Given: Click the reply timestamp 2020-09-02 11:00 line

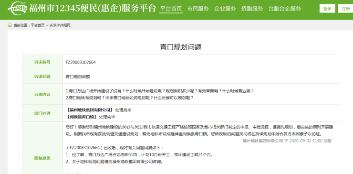Looking at the screenshot, I should (287, 141).
